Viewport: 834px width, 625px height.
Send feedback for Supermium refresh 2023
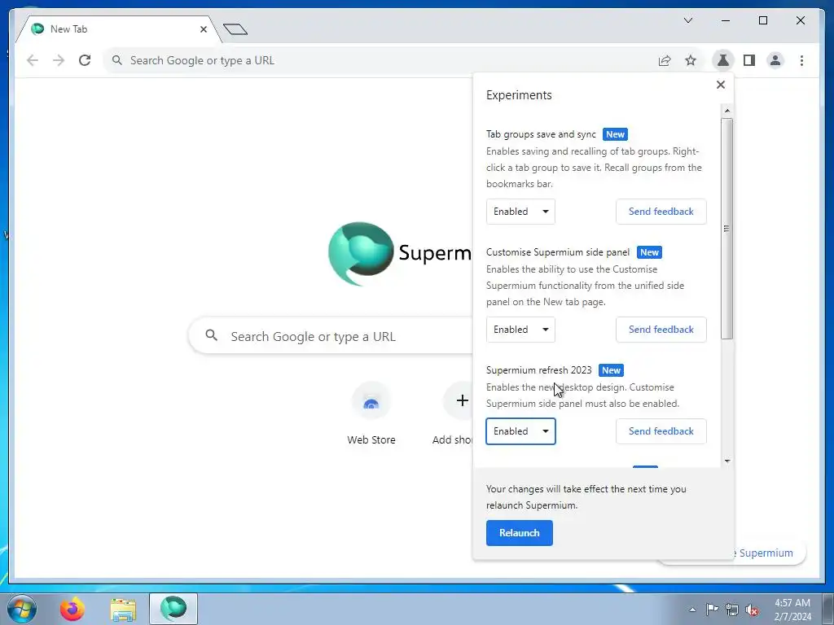661,431
